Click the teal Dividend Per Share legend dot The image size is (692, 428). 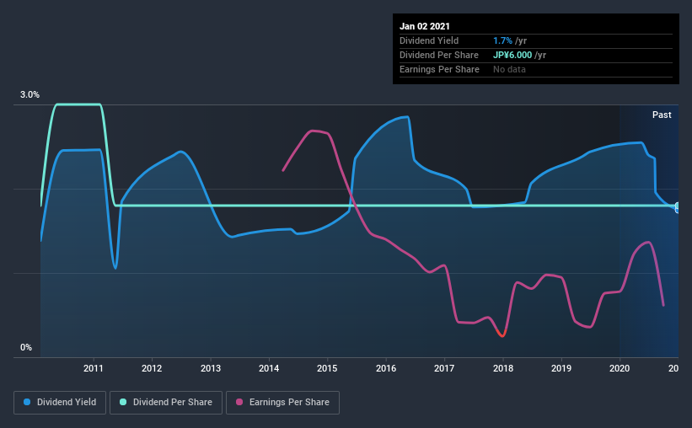point(123,402)
